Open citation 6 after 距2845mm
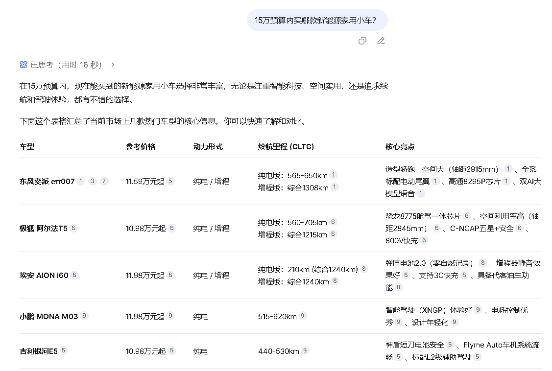 (436, 228)
